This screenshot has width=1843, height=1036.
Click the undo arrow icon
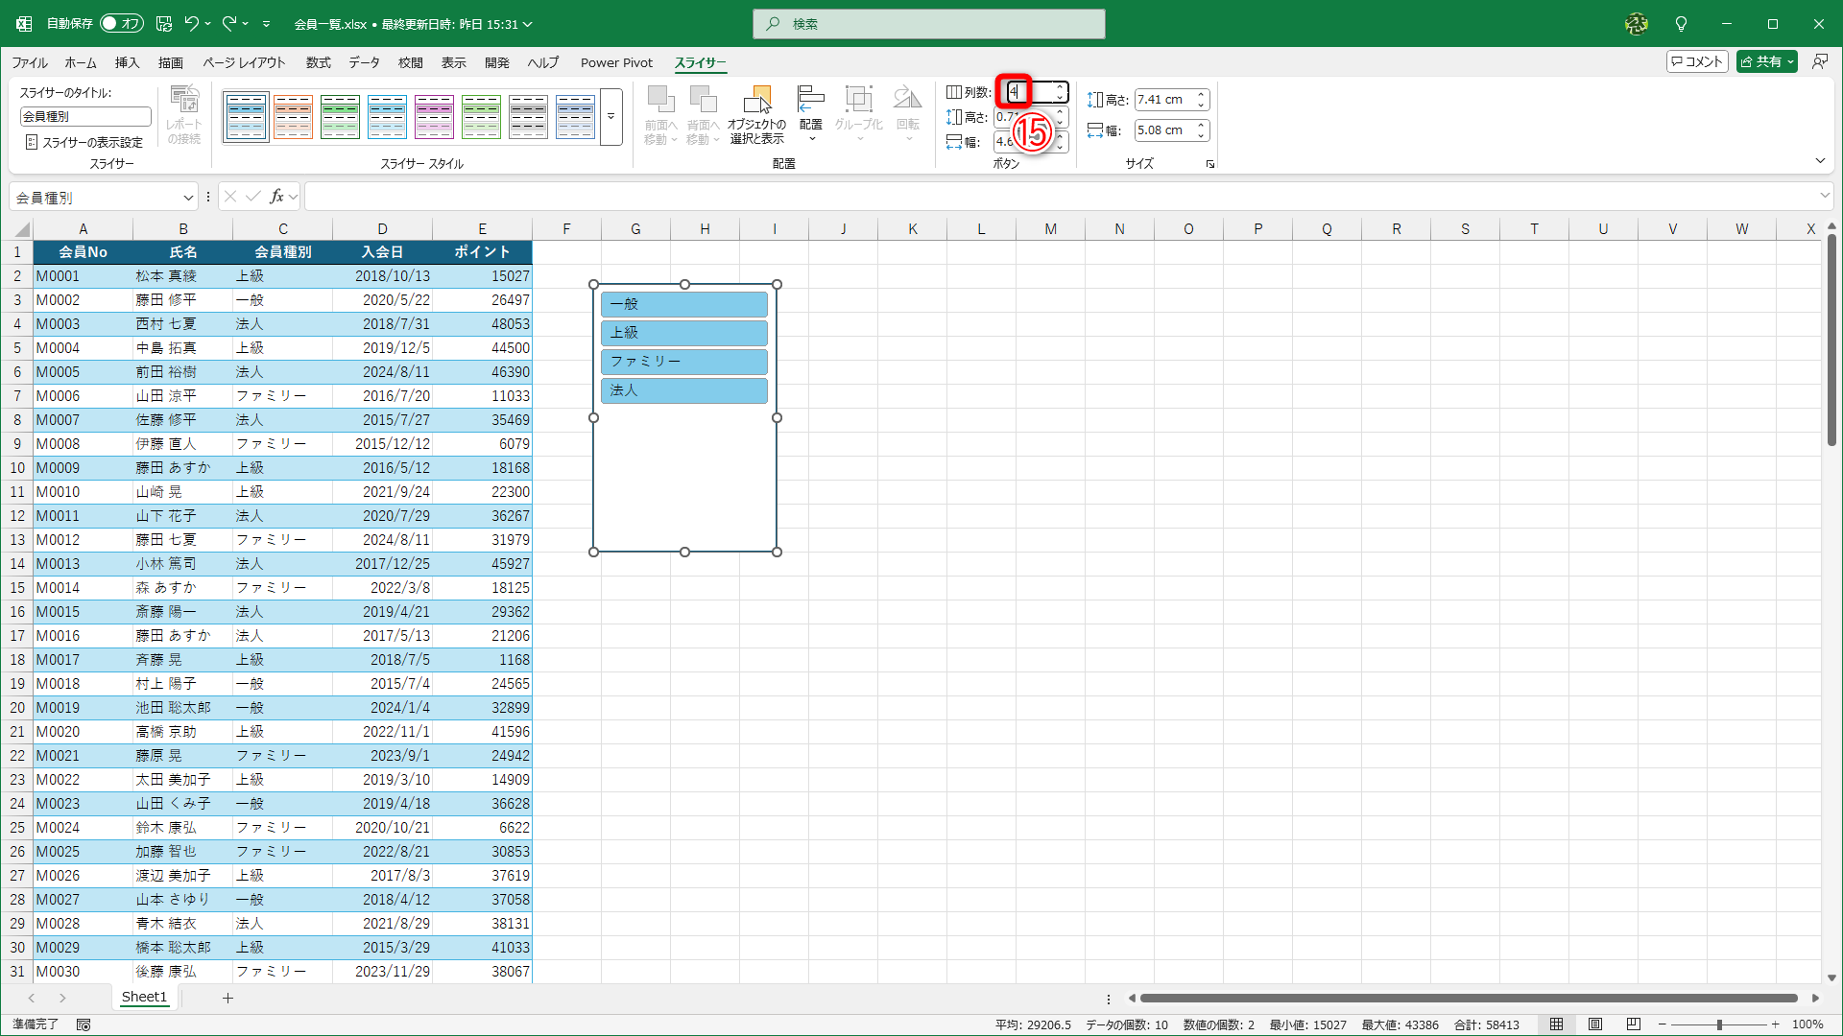click(x=191, y=24)
